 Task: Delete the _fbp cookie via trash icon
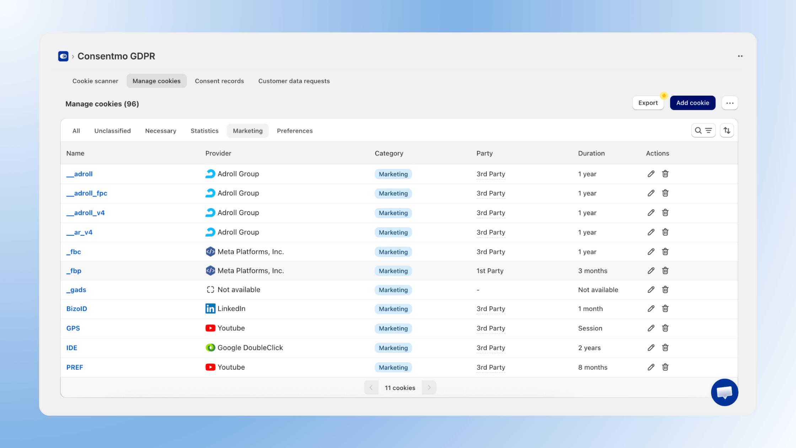(x=665, y=271)
